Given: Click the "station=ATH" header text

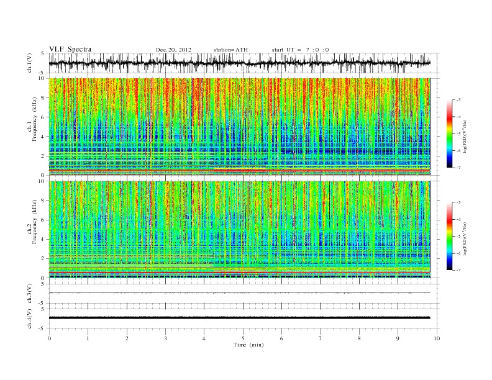Looking at the screenshot, I should [230, 50].
